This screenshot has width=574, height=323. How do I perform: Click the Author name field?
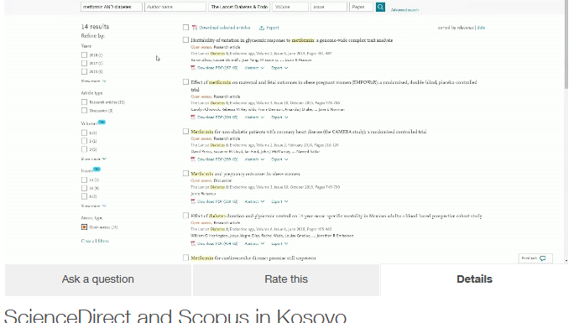pos(175,7)
